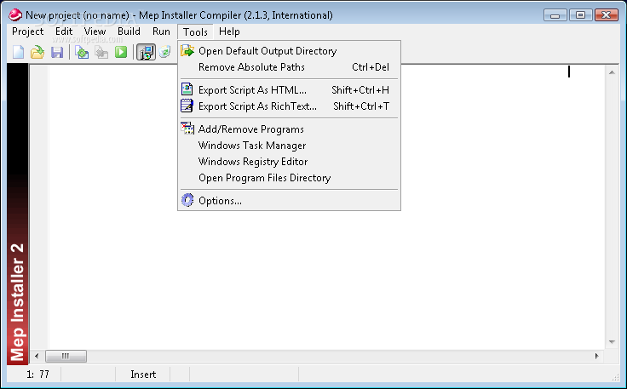Image resolution: width=627 pixels, height=389 pixels.
Task: Click the Shift+Ctrl+H shortcut text
Action: click(360, 90)
